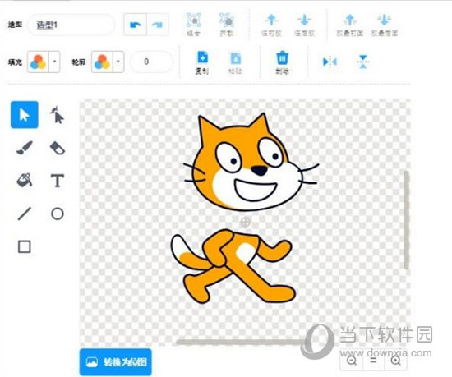452x377 pixels.
Task: Click the vertical canvas scrollbar
Action: 406,220
